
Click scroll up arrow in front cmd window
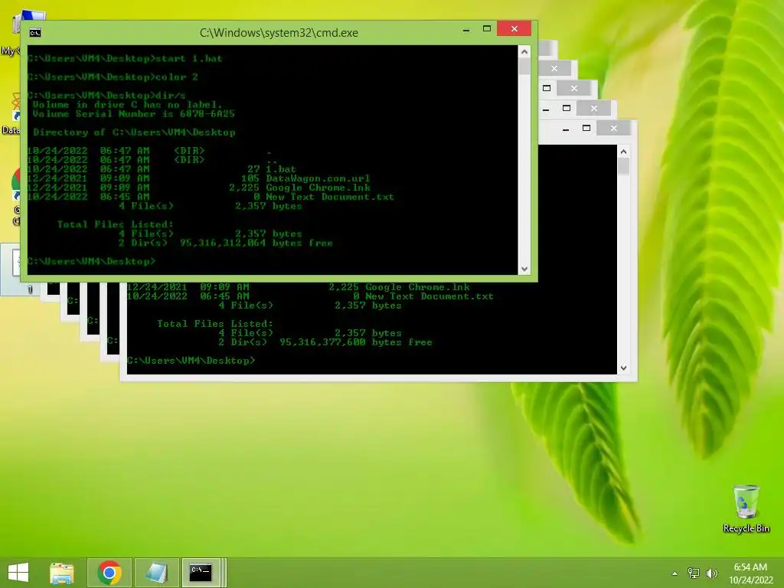[524, 51]
